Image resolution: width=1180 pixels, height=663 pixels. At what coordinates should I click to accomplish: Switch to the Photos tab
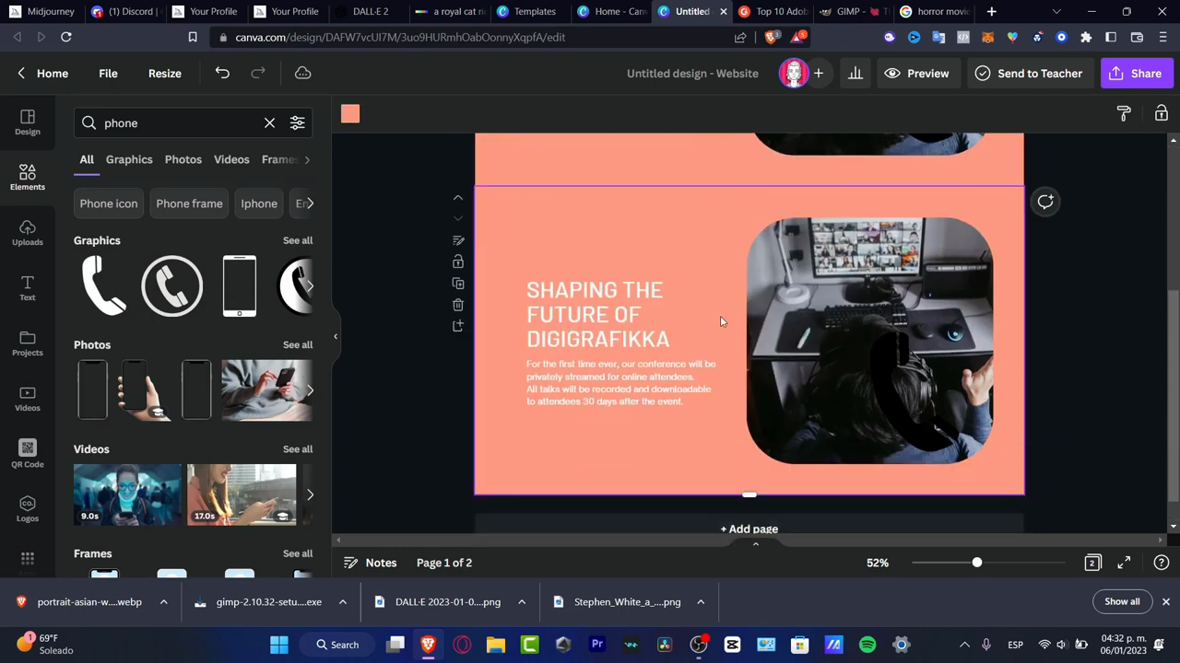click(183, 159)
